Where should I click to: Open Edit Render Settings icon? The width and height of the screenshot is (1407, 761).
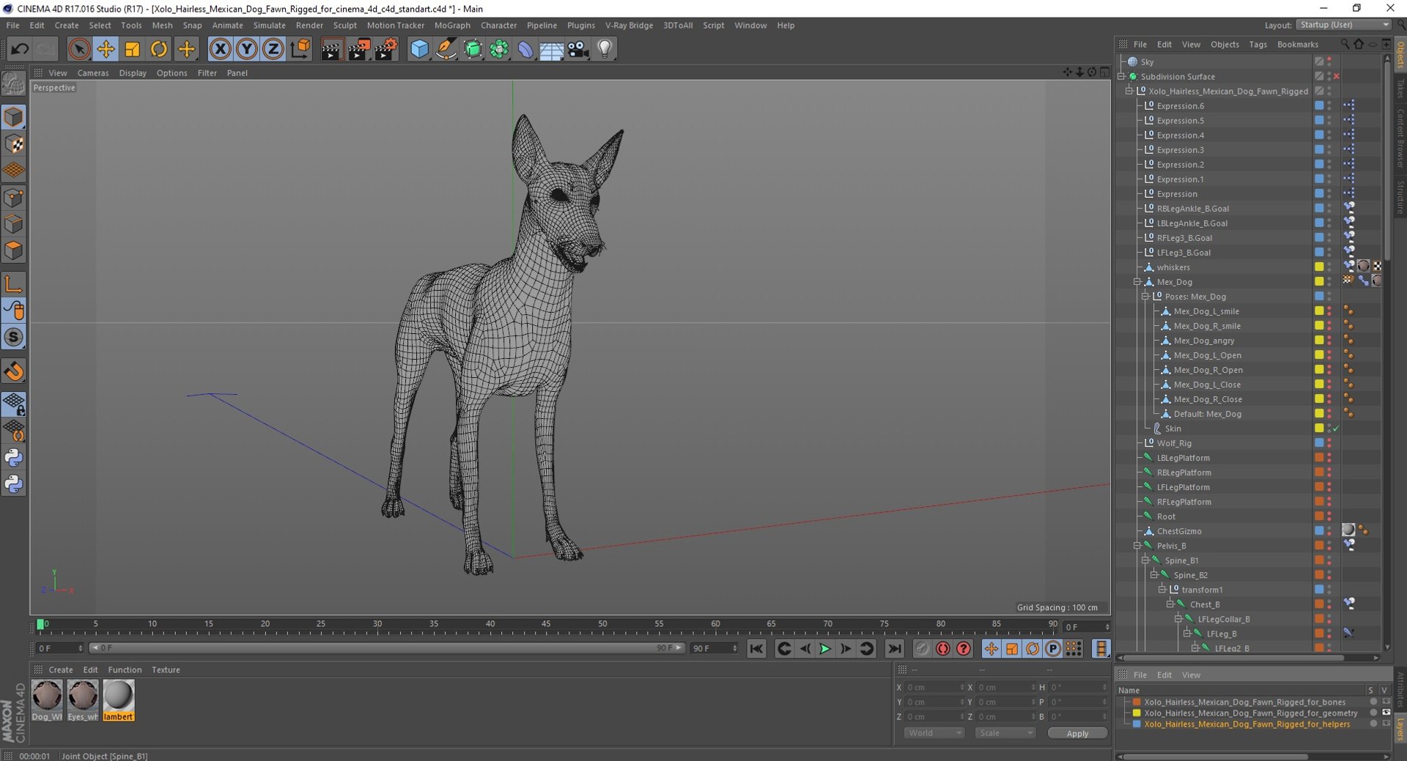click(x=385, y=49)
